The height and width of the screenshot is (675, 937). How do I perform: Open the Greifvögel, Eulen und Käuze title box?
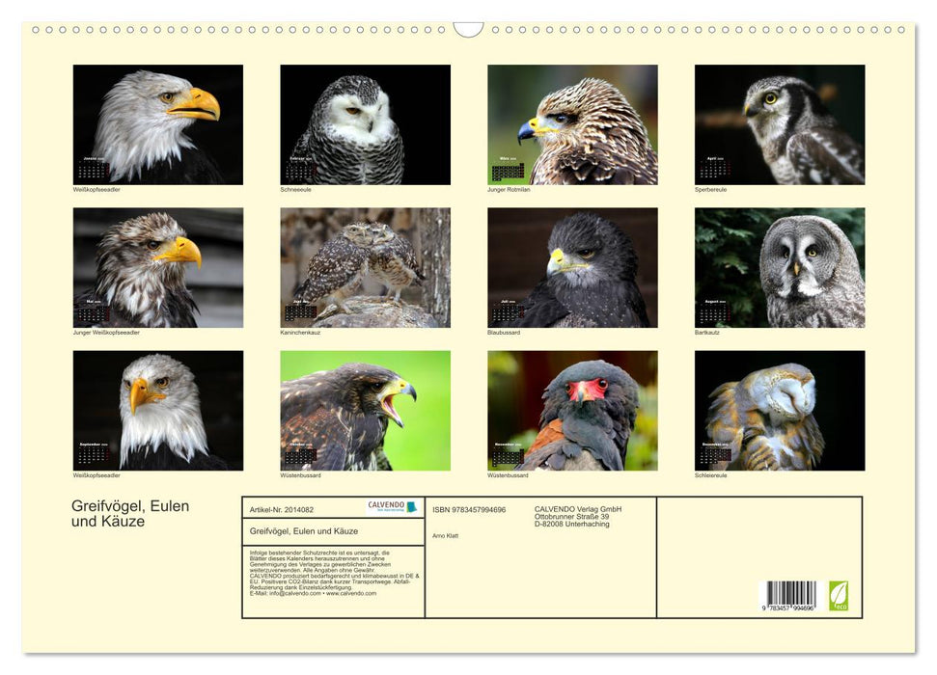click(304, 530)
